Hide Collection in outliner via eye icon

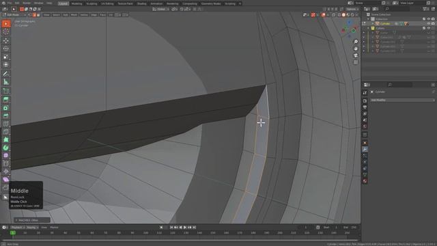(429, 19)
